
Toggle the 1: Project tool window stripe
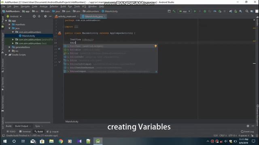(x=2, y=22)
